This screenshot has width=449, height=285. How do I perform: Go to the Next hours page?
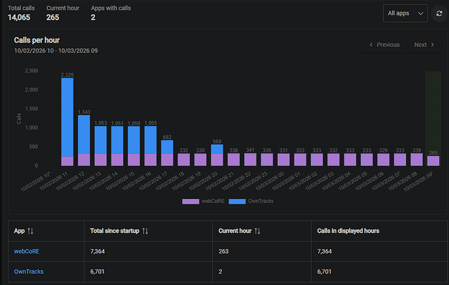click(x=425, y=45)
